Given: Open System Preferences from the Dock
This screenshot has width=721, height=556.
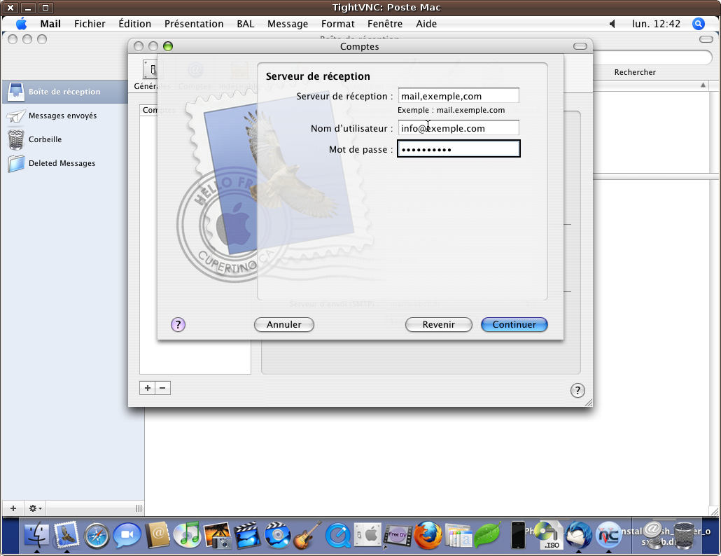Looking at the screenshot, I should point(368,535).
